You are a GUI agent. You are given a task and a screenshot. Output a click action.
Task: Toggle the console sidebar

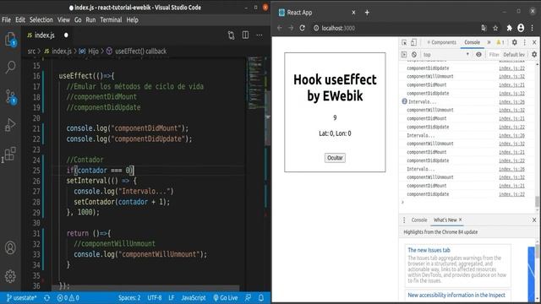(x=404, y=54)
